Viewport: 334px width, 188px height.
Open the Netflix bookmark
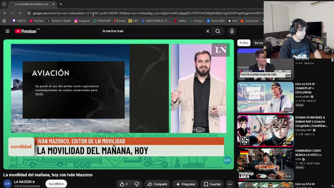point(180,21)
